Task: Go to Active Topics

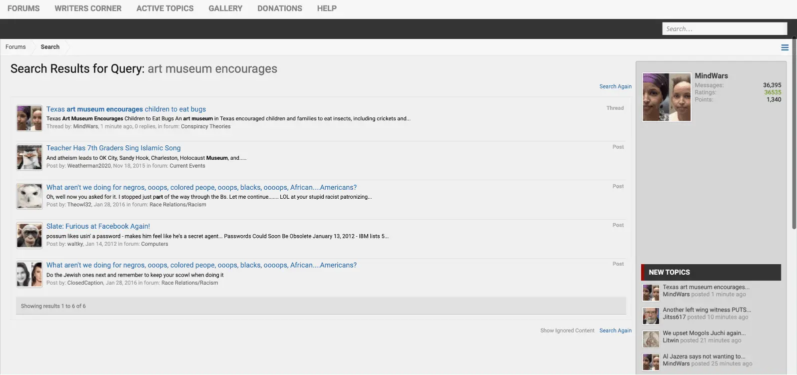Action: pos(165,8)
